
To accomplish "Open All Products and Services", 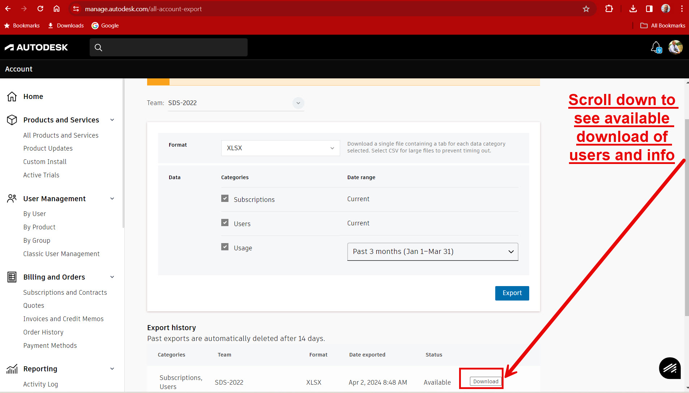I will pos(61,135).
